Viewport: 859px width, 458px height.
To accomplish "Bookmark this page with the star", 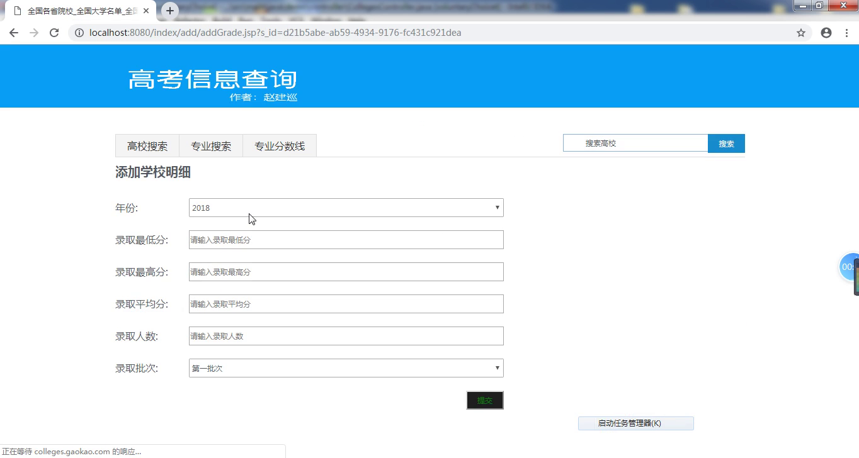I will tap(801, 33).
